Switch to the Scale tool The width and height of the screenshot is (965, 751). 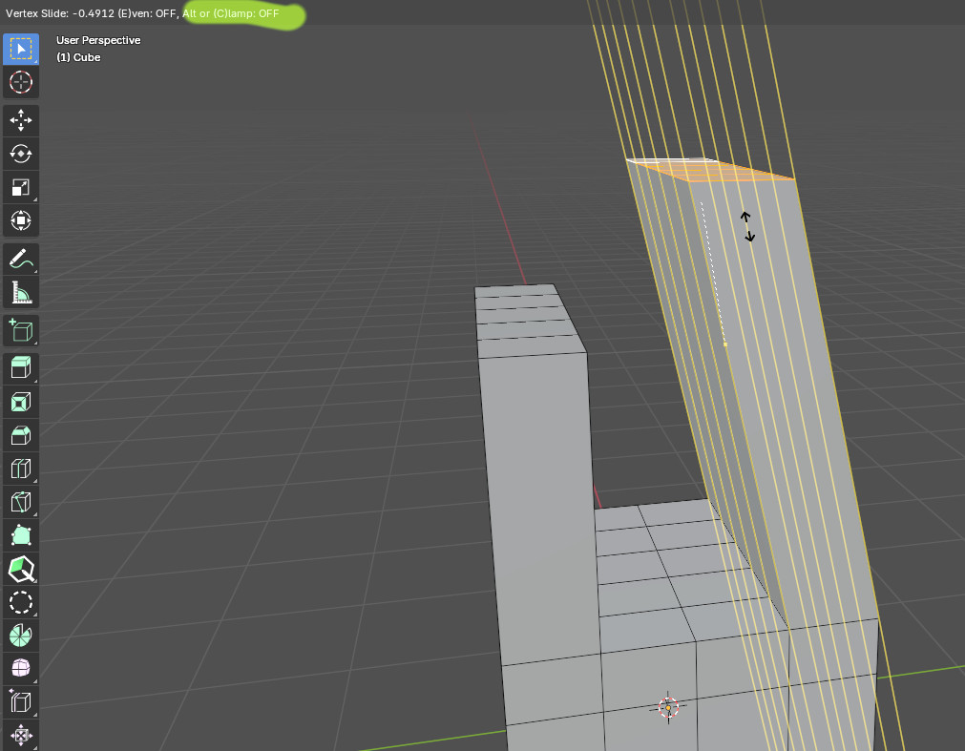21,187
